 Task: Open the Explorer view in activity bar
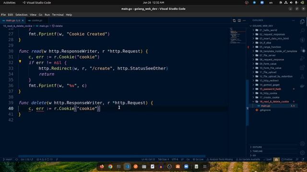click(302, 21)
